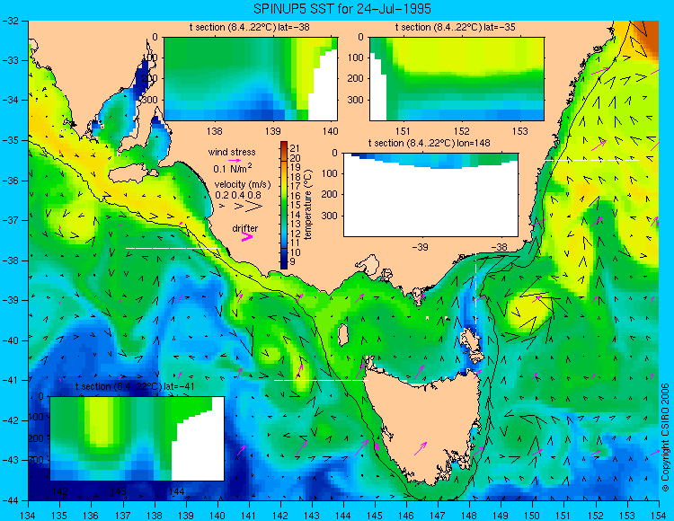Viewport: 674px width, 521px height.
Task: Click the '154' label on the main longitude axis
Action: point(659,516)
